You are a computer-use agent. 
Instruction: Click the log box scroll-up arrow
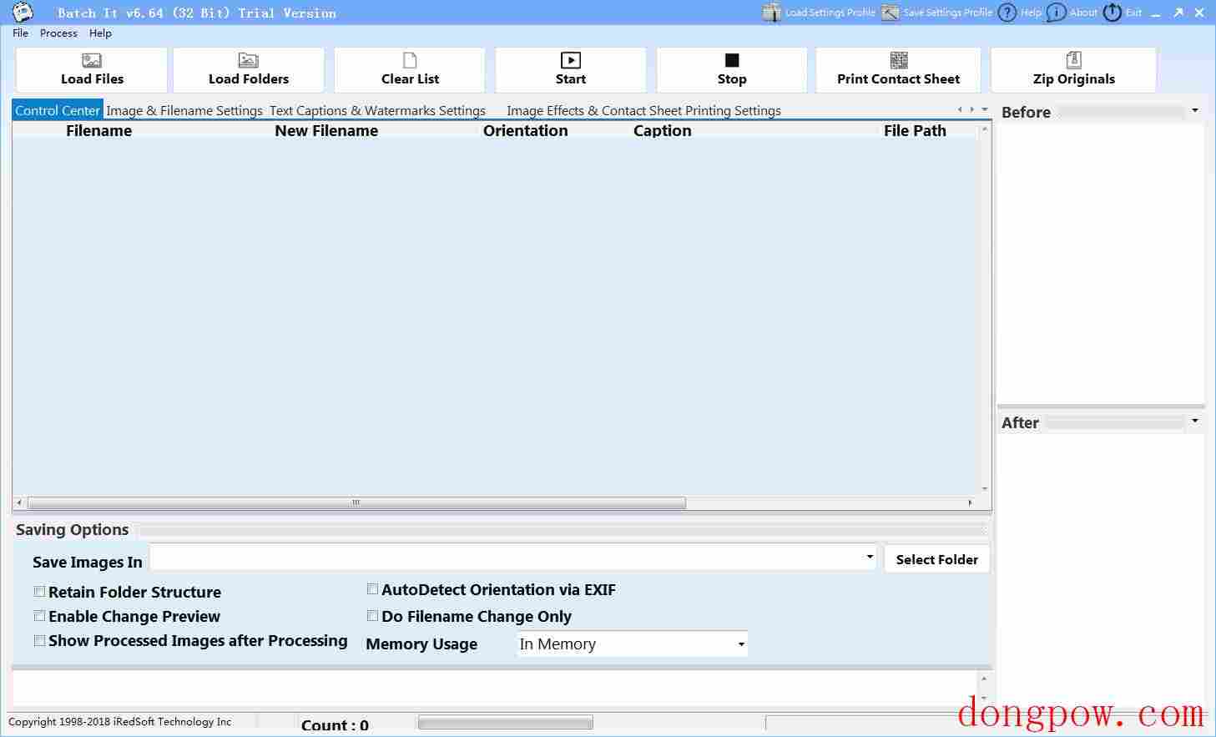[985, 679]
